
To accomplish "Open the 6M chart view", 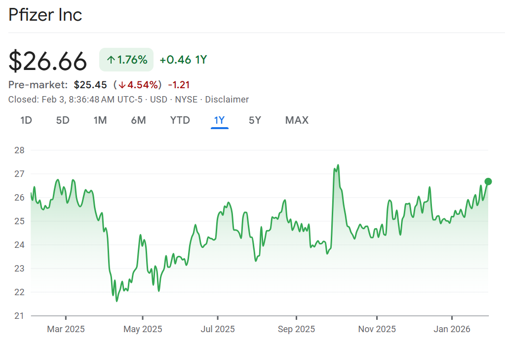I will (138, 120).
